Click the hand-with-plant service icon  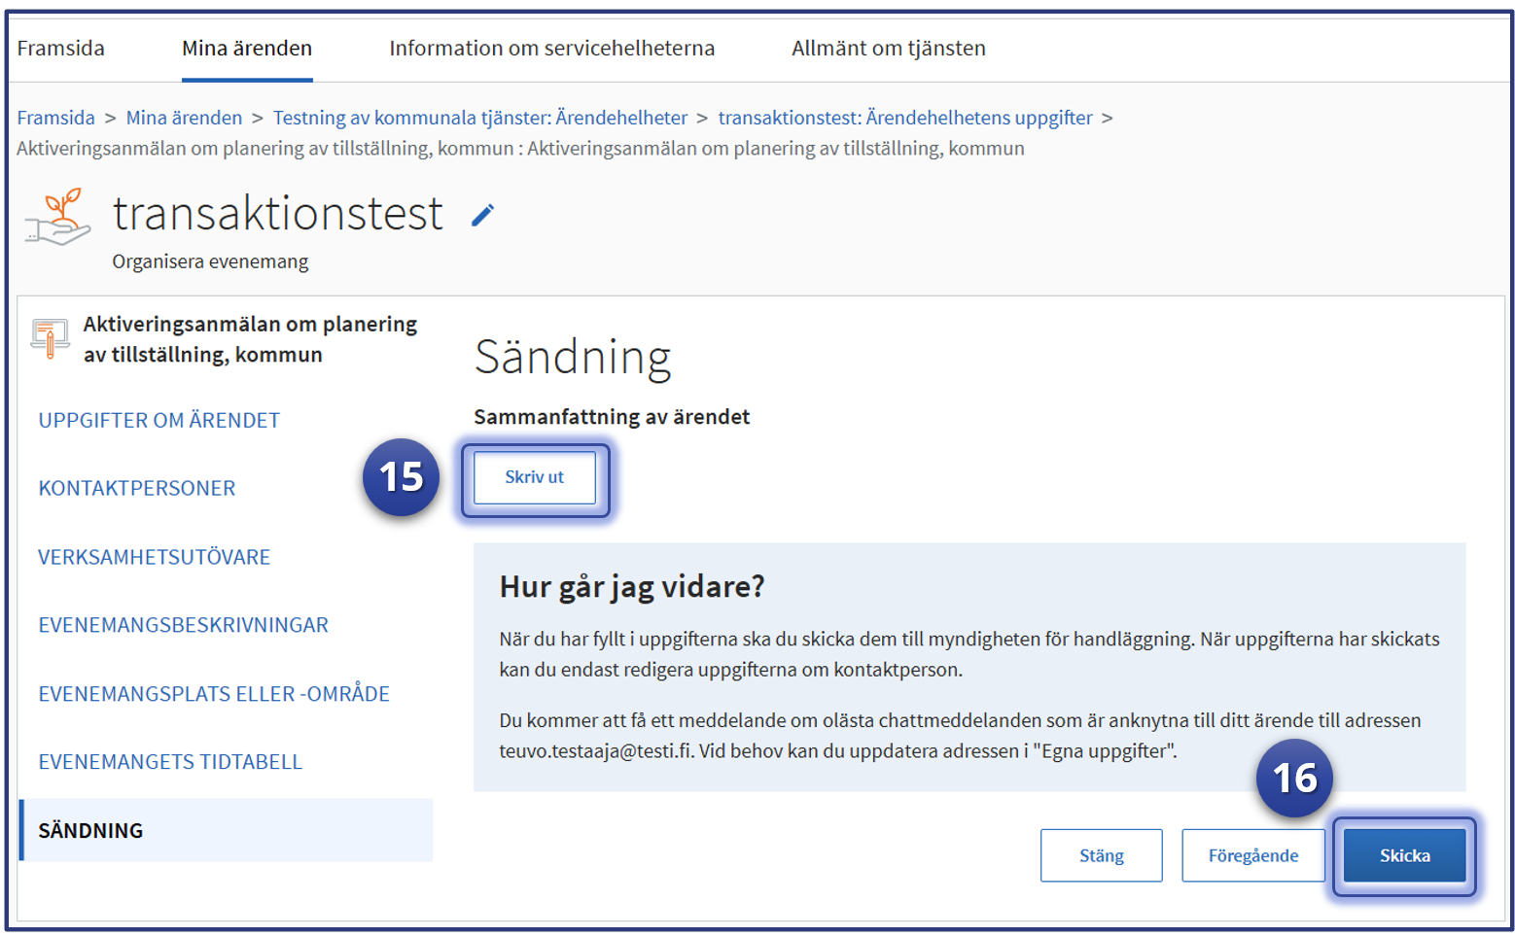(58, 217)
